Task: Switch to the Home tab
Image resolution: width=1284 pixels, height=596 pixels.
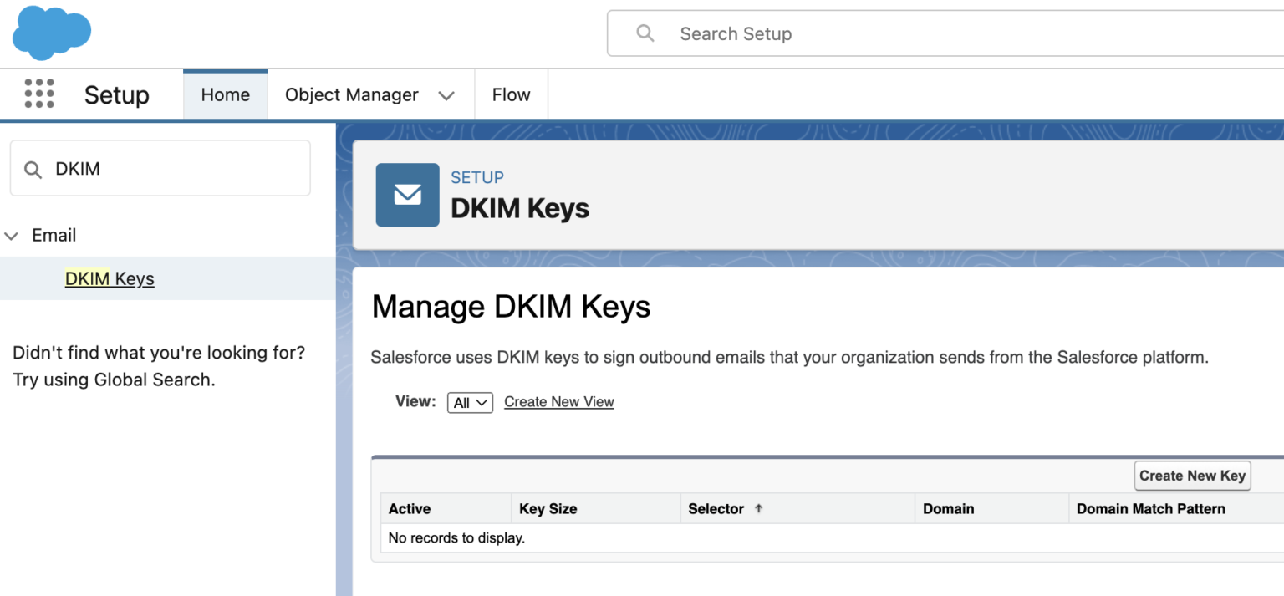Action: pyautogui.click(x=225, y=94)
